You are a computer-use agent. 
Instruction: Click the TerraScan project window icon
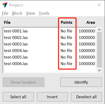tap(5, 5)
